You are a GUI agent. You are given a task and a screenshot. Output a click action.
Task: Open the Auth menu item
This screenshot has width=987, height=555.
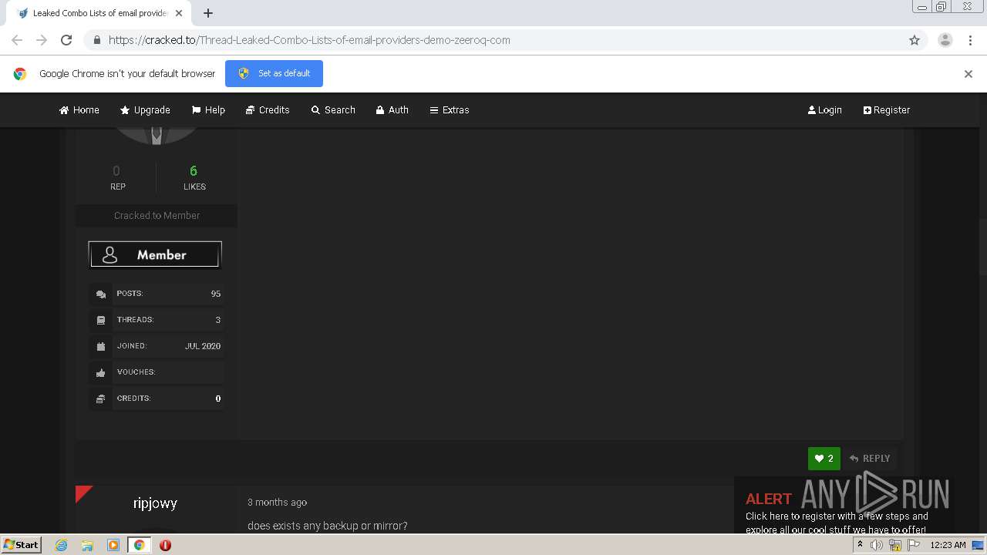pyautogui.click(x=392, y=110)
